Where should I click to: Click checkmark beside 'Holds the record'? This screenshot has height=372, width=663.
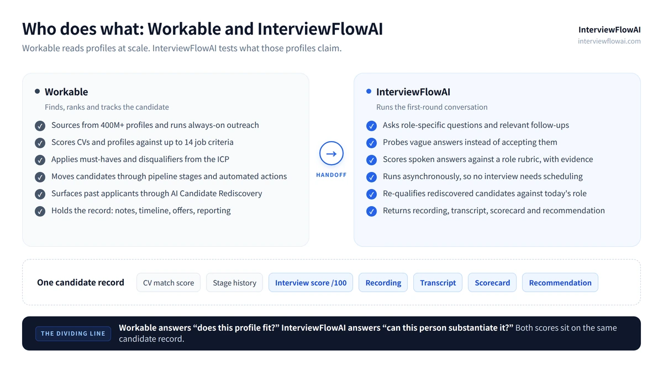click(x=40, y=211)
